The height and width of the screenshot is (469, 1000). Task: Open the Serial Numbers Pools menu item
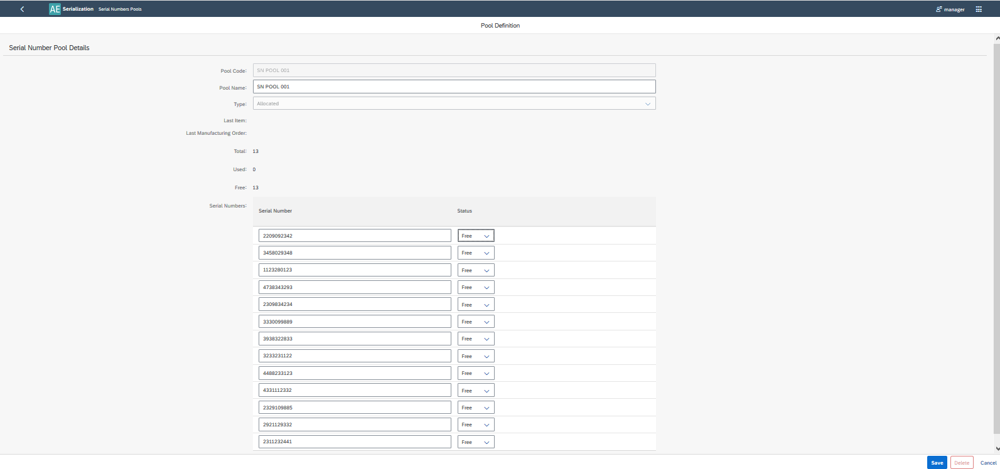click(x=120, y=9)
